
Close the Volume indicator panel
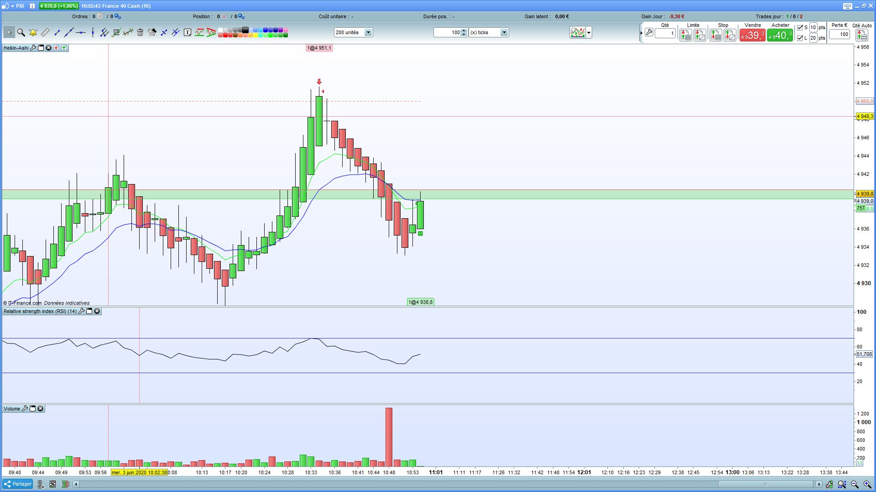coord(41,409)
